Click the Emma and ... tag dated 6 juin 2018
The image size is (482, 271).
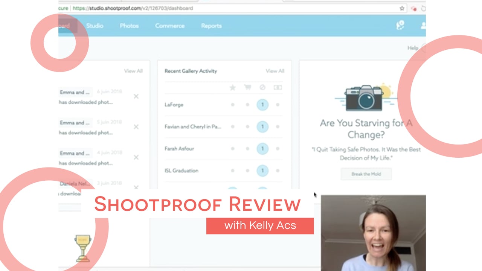[x=75, y=92]
